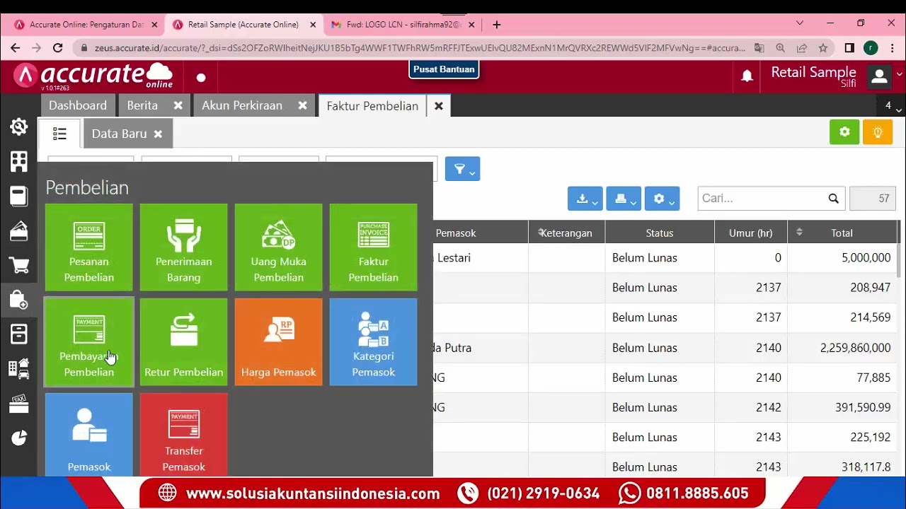Expand the print dropdown button
Image resolution: width=906 pixels, height=509 pixels.
click(624, 199)
